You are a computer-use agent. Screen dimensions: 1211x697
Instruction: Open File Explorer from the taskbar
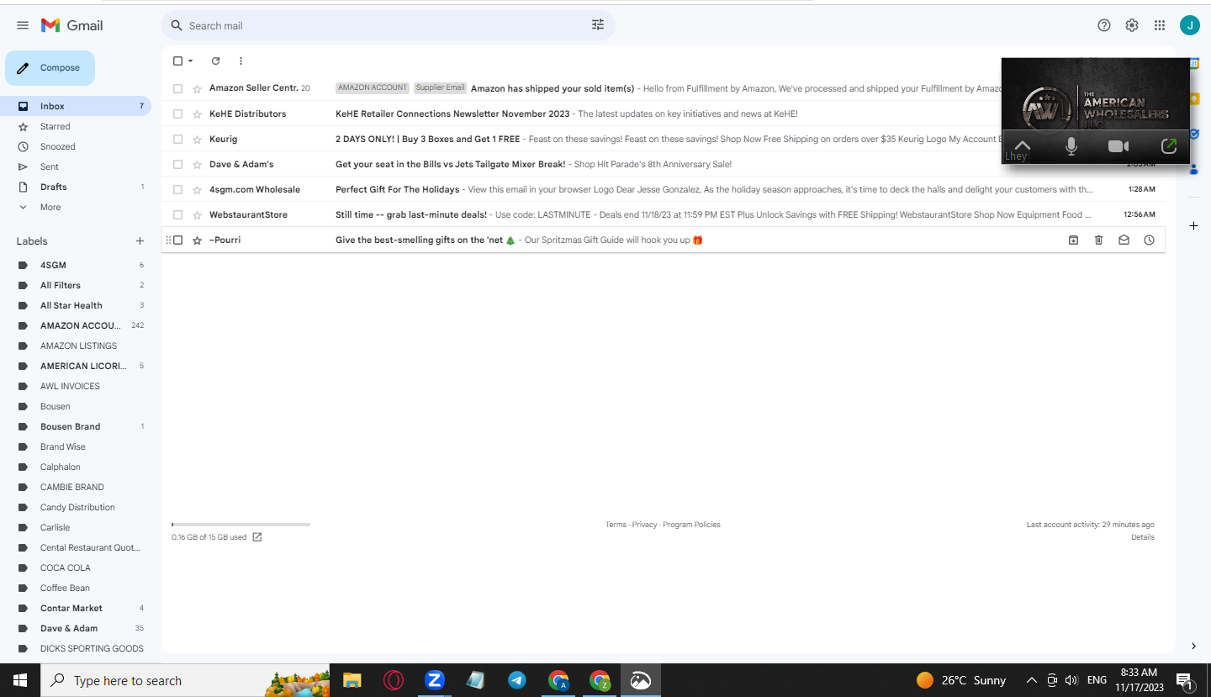[x=352, y=680]
